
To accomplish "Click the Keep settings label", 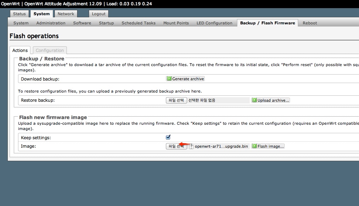I will [36, 138].
